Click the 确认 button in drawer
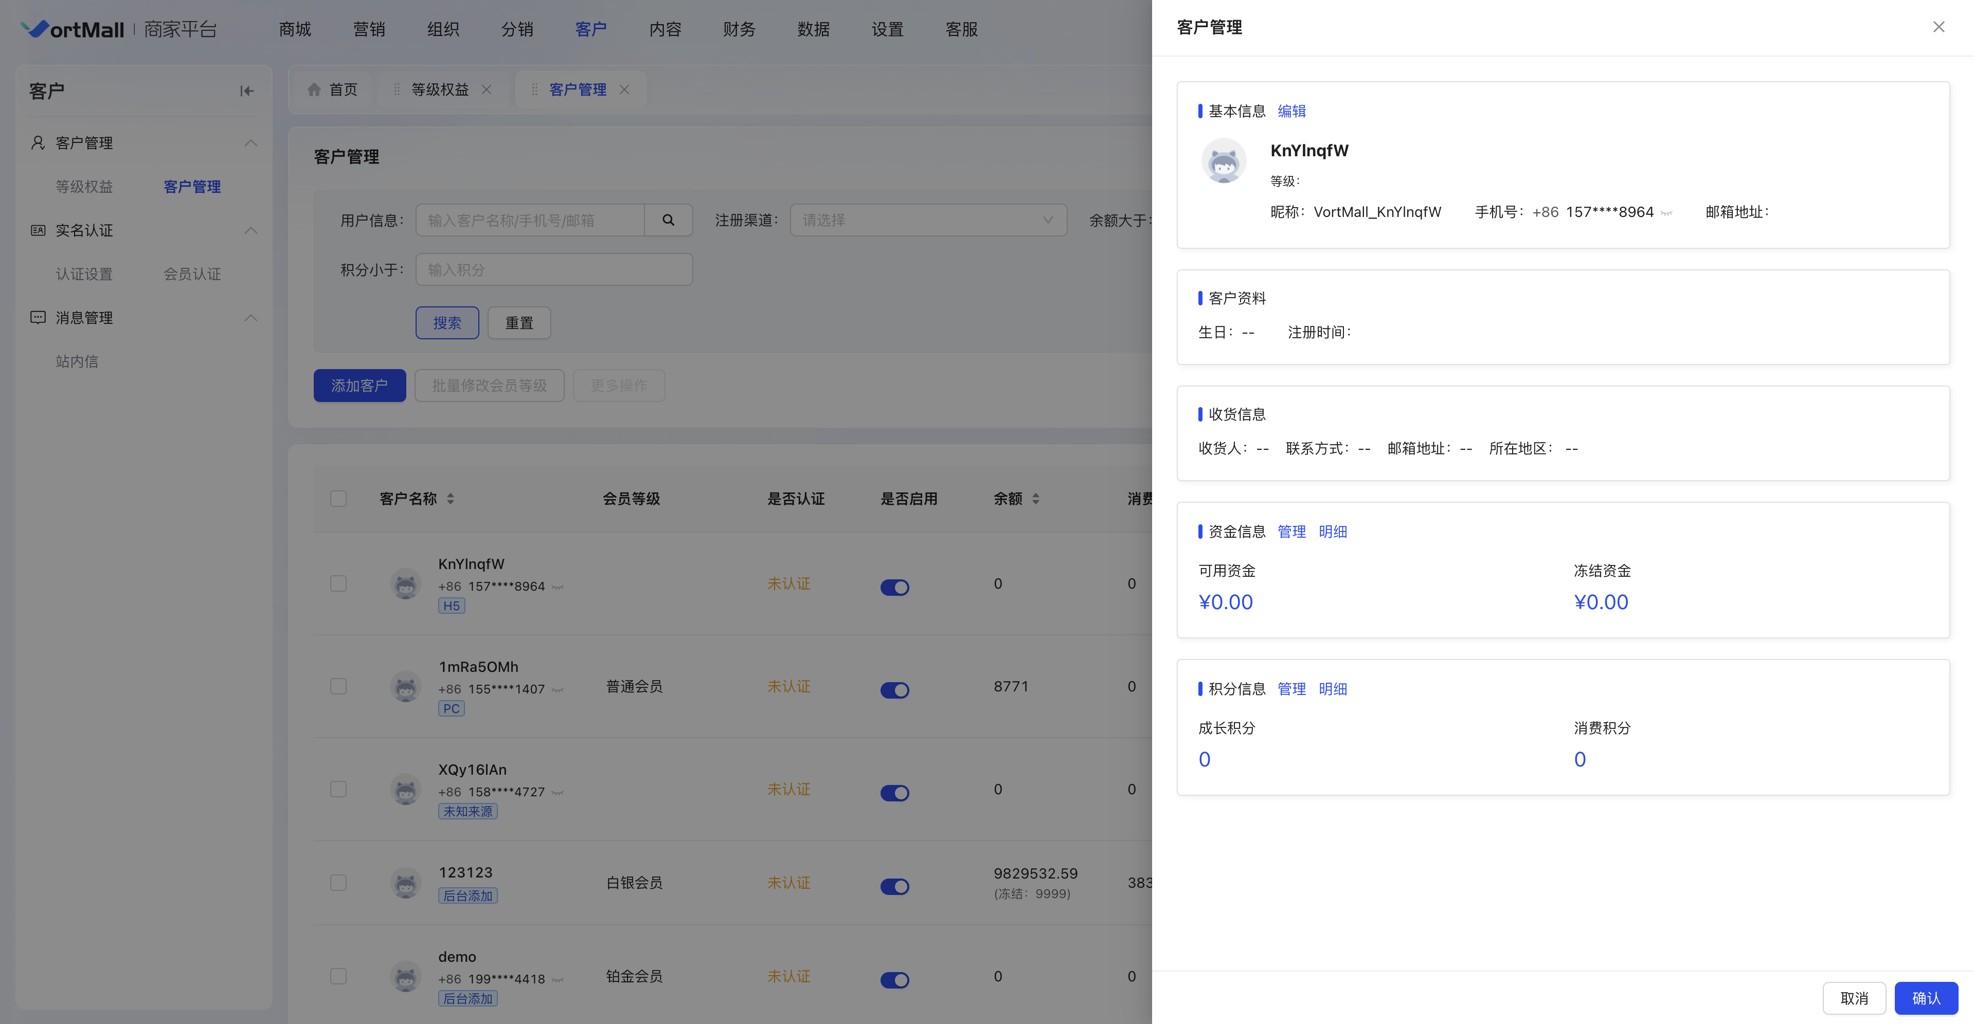 point(1926,998)
